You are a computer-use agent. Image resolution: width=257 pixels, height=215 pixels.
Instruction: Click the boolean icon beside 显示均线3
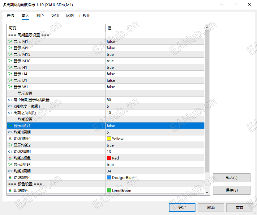click(10, 164)
